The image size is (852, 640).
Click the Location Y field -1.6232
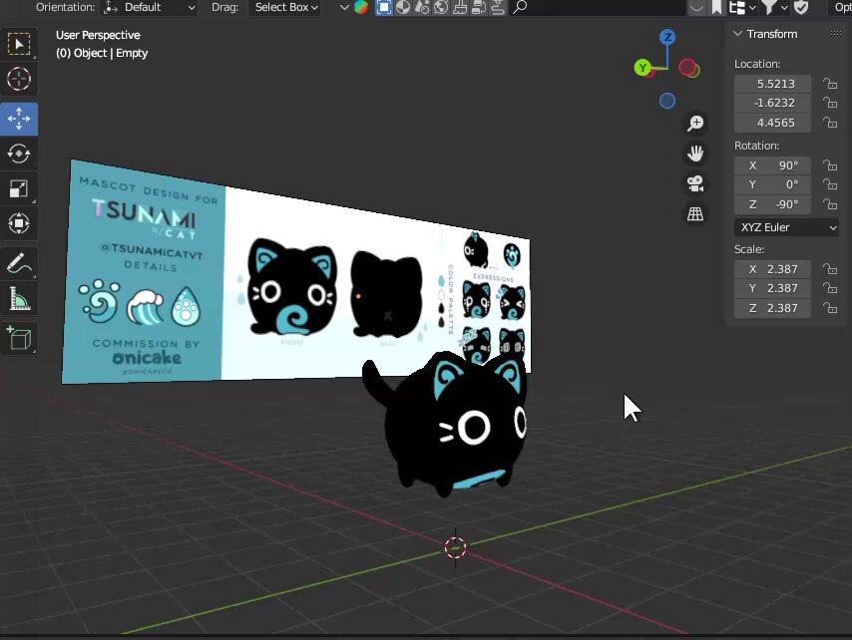[x=772, y=103]
